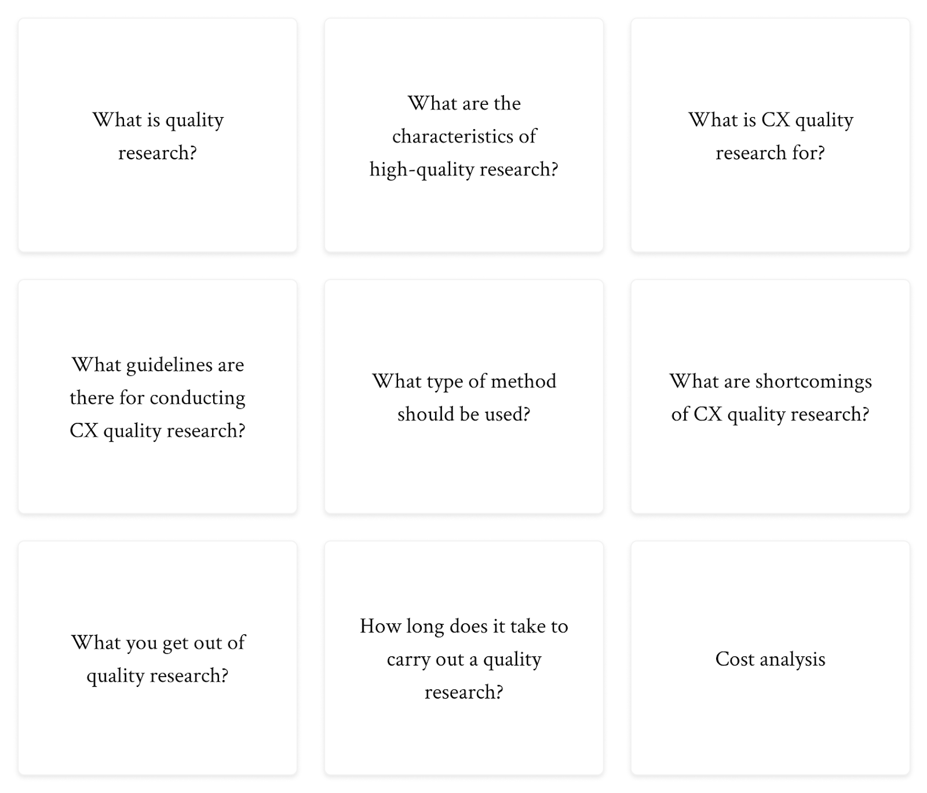Click the 'should be used?' text line
The image size is (927, 793).
point(463,414)
